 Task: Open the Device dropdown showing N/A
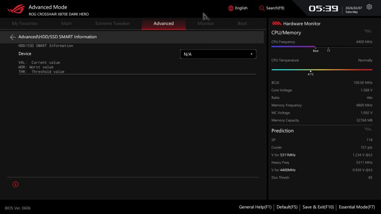pyautogui.click(x=218, y=54)
